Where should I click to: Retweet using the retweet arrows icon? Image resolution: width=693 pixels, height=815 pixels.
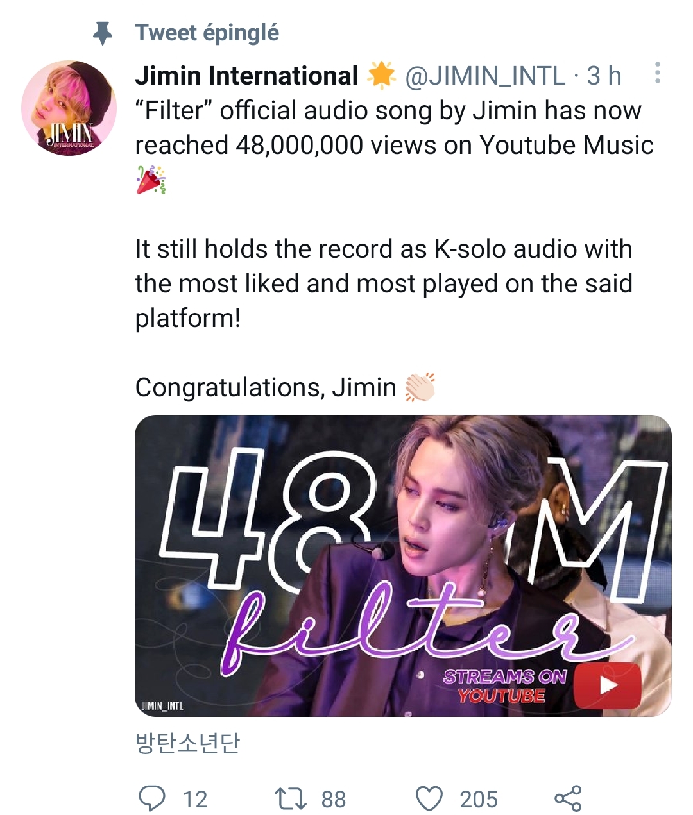[290, 799]
